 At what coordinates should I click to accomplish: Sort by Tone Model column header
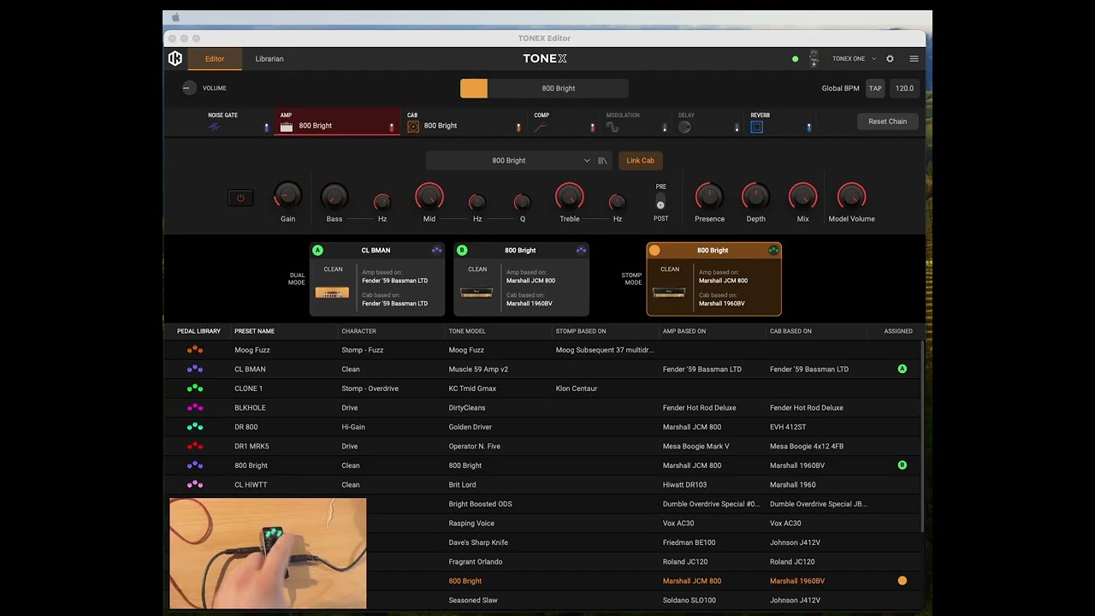pos(467,331)
